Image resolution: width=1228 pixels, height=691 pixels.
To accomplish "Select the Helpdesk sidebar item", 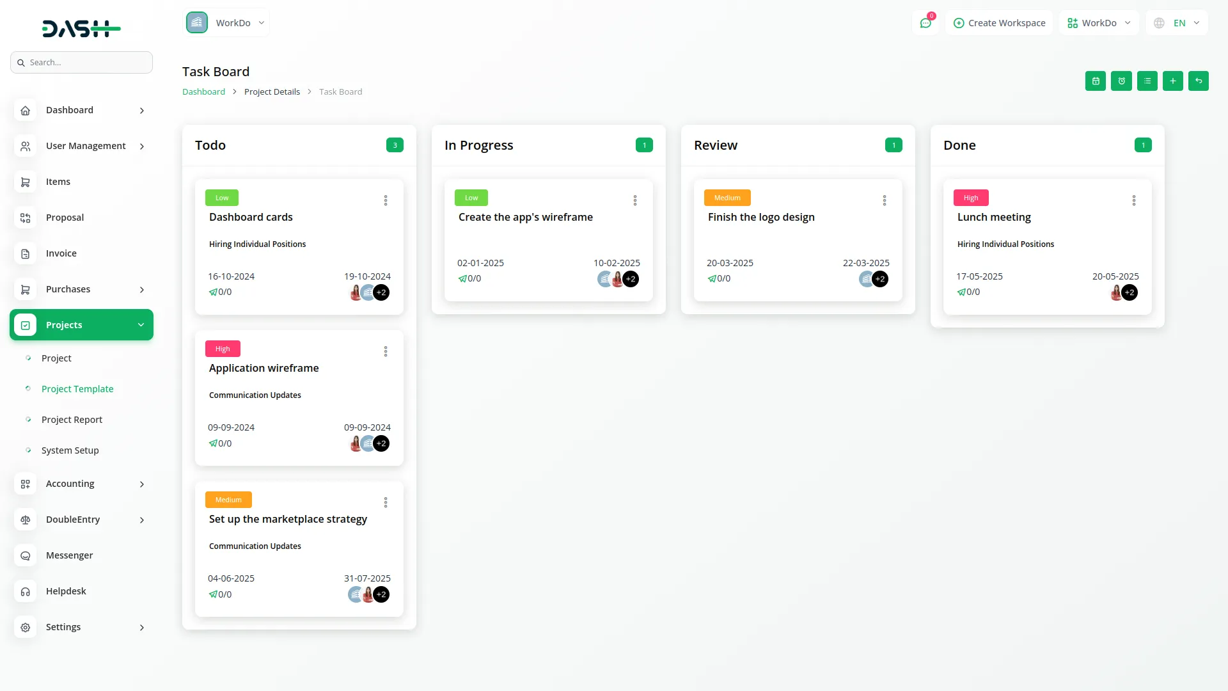I will pyautogui.click(x=66, y=591).
